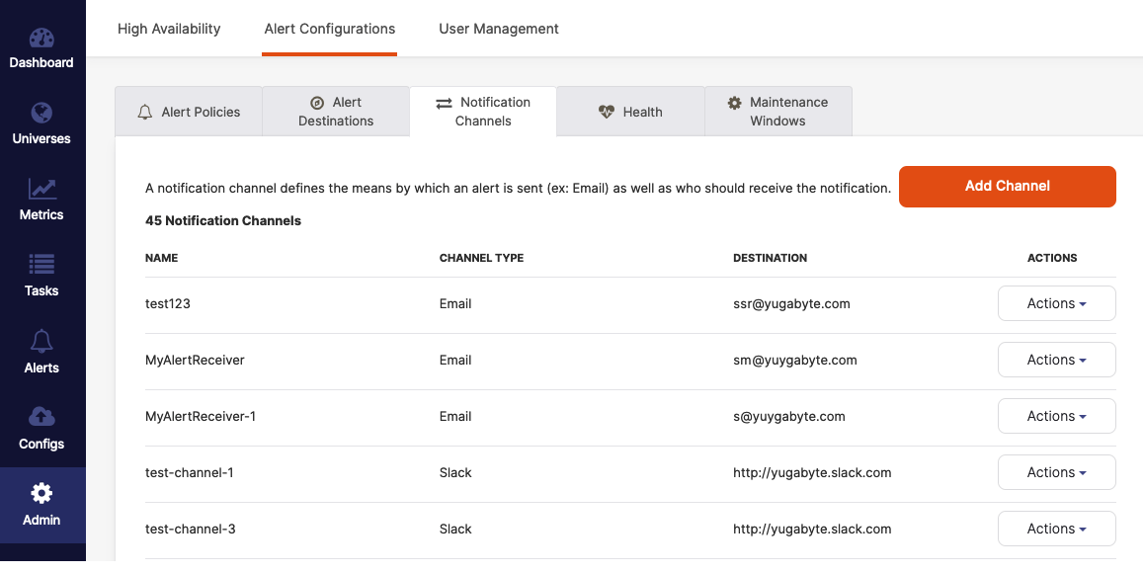The width and height of the screenshot is (1144, 573).
Task: Select the Tasks list icon
Action: (41, 265)
